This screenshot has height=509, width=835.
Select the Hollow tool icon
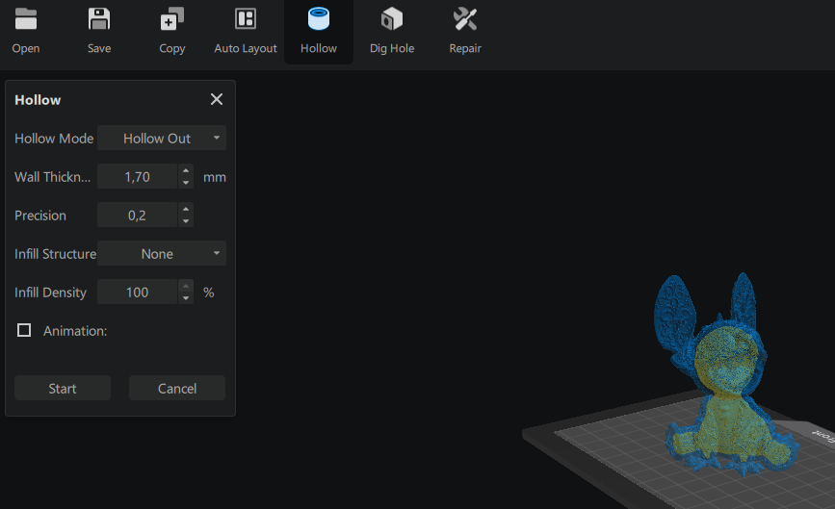318,19
